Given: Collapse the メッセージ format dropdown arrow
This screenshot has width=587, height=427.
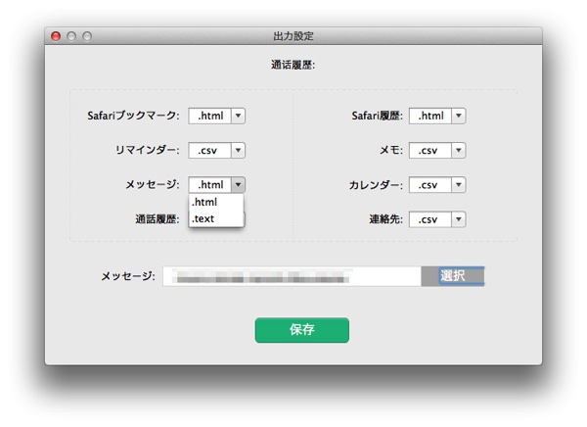Looking at the screenshot, I should coord(238,185).
